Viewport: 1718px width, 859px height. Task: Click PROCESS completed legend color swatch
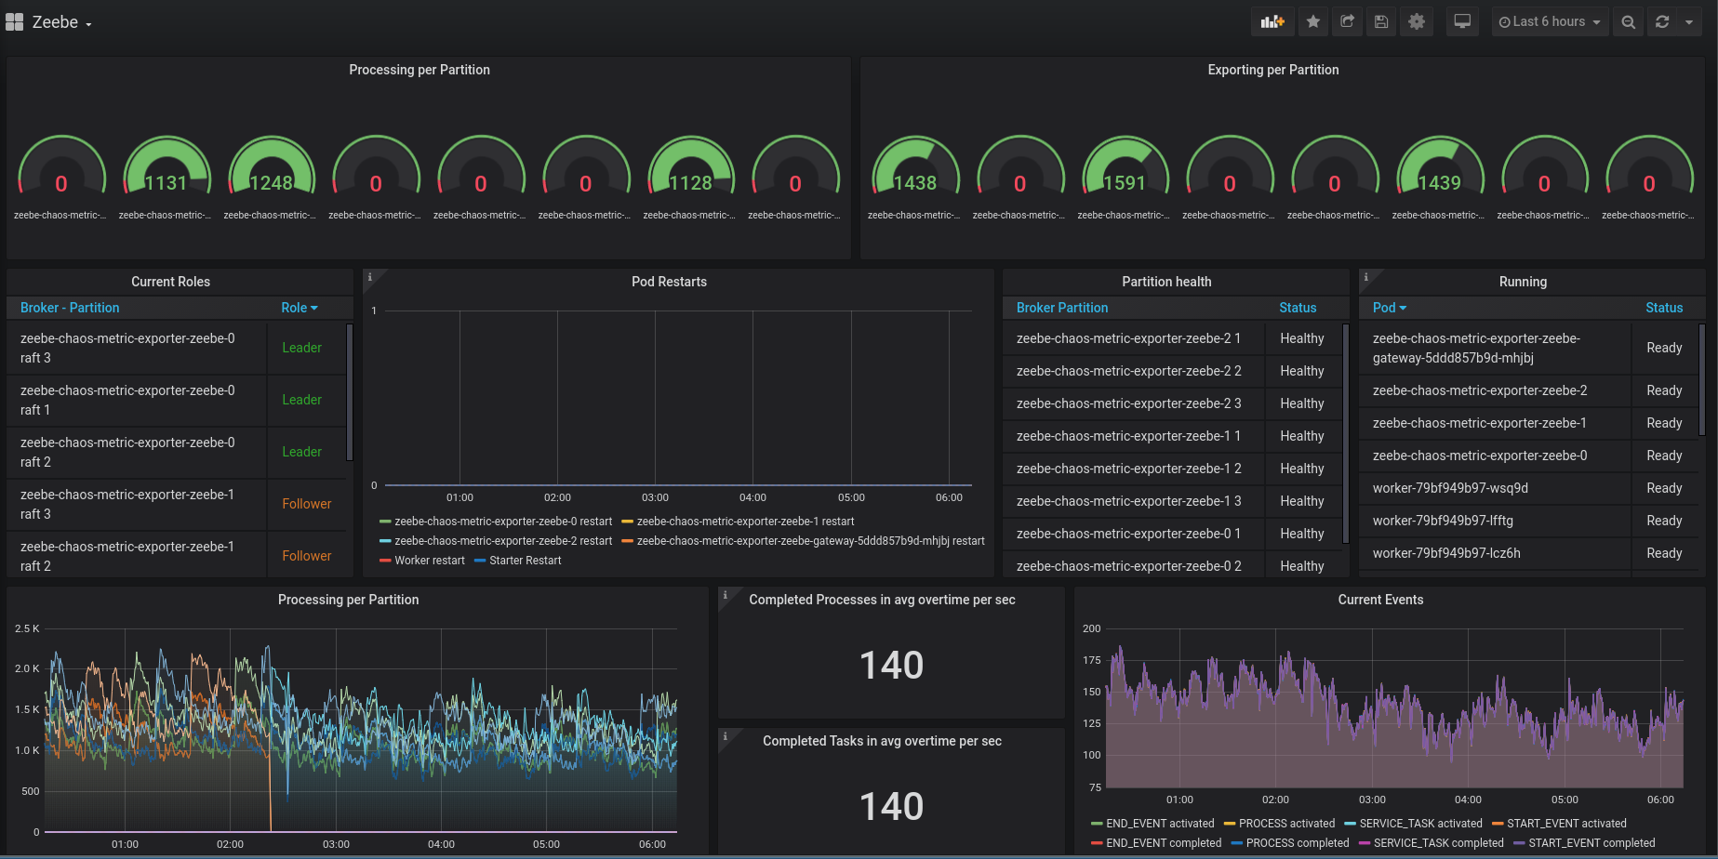(1236, 843)
